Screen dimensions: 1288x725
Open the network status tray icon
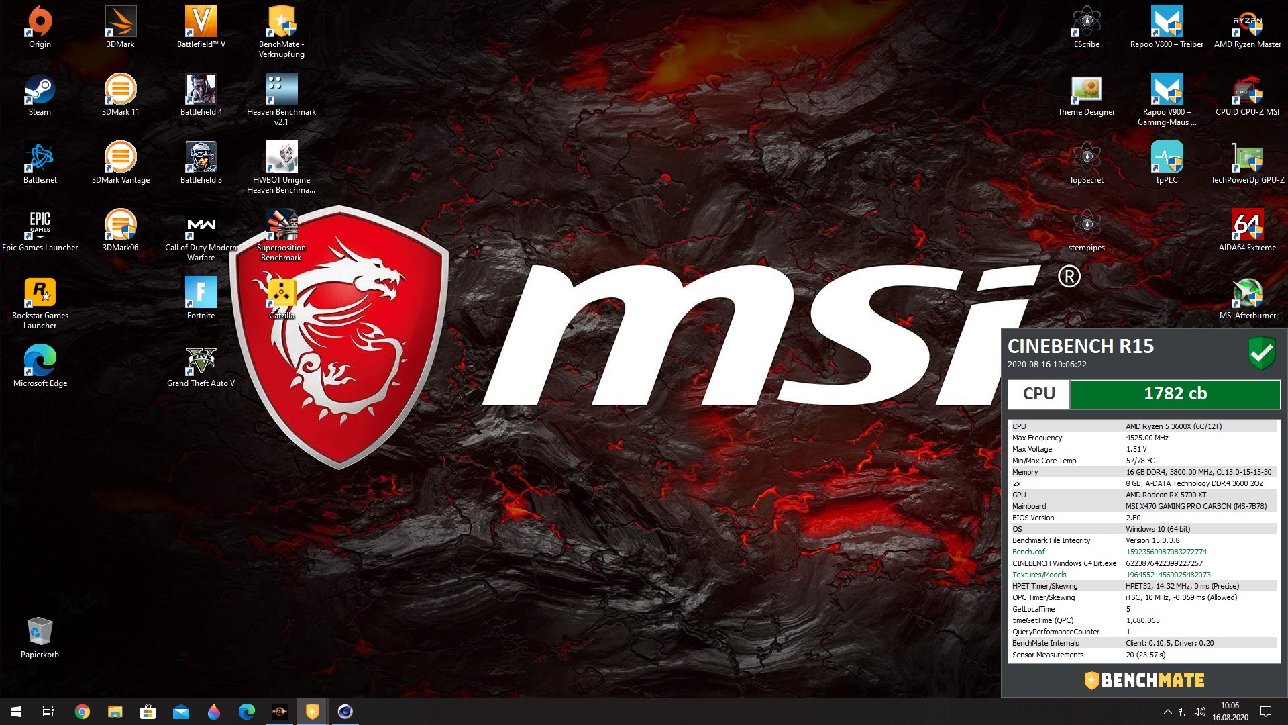[x=1184, y=712]
